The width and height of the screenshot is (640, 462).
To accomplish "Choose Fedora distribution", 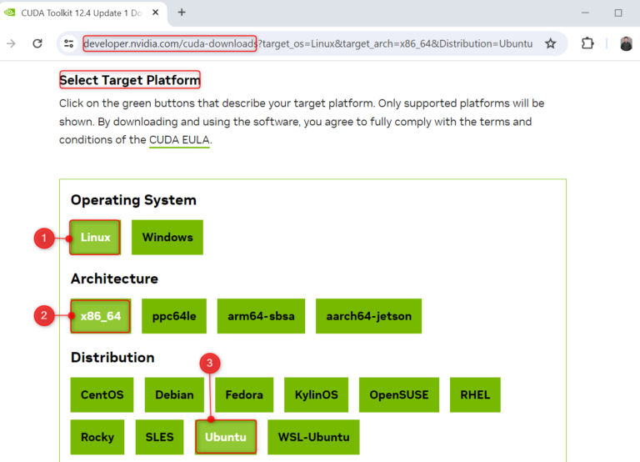I will coord(244,394).
